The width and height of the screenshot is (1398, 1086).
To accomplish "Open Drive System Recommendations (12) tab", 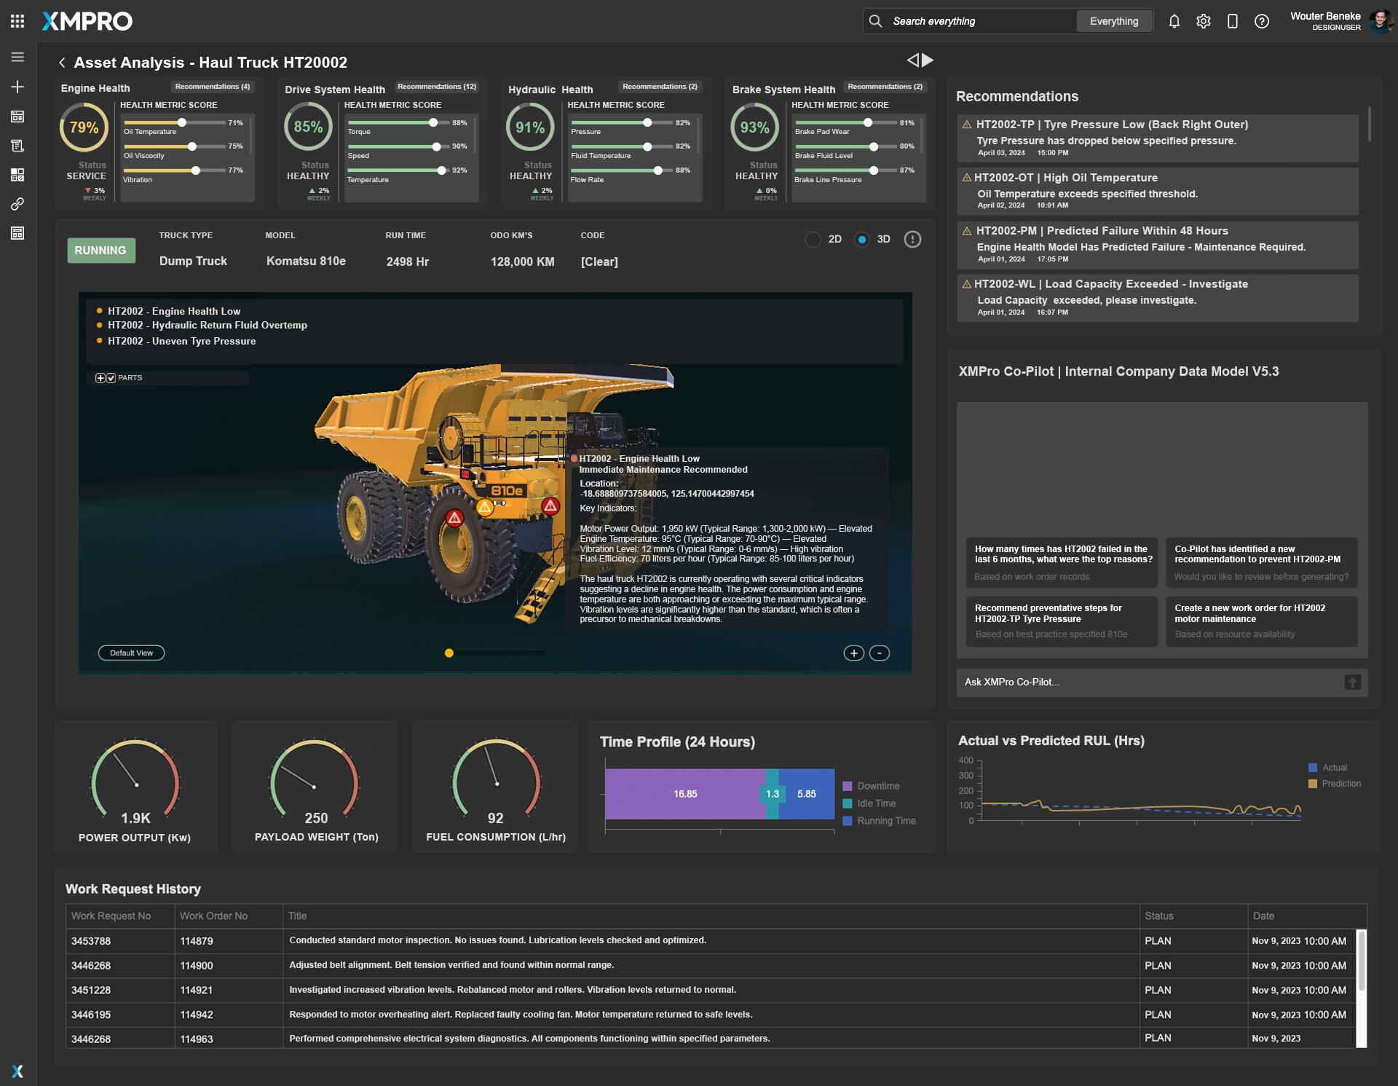I will [436, 87].
